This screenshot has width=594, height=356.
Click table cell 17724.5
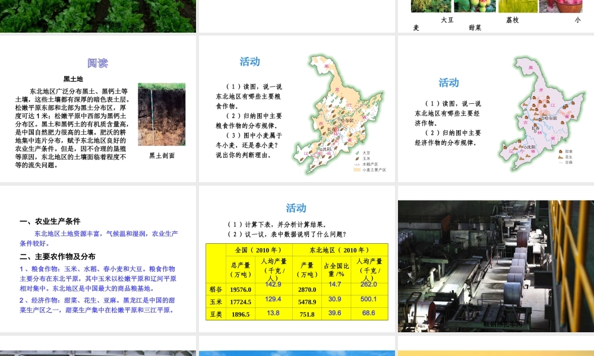(241, 302)
